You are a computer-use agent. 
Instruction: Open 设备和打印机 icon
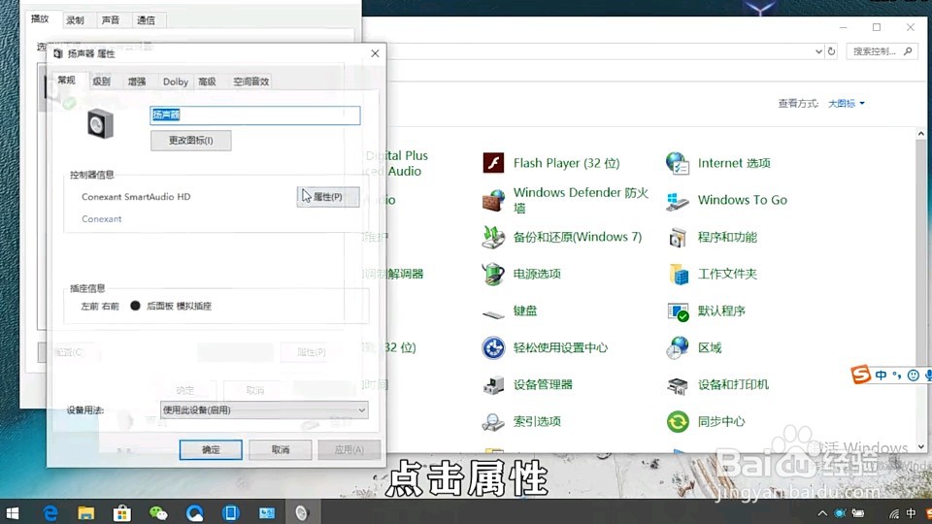pos(678,385)
